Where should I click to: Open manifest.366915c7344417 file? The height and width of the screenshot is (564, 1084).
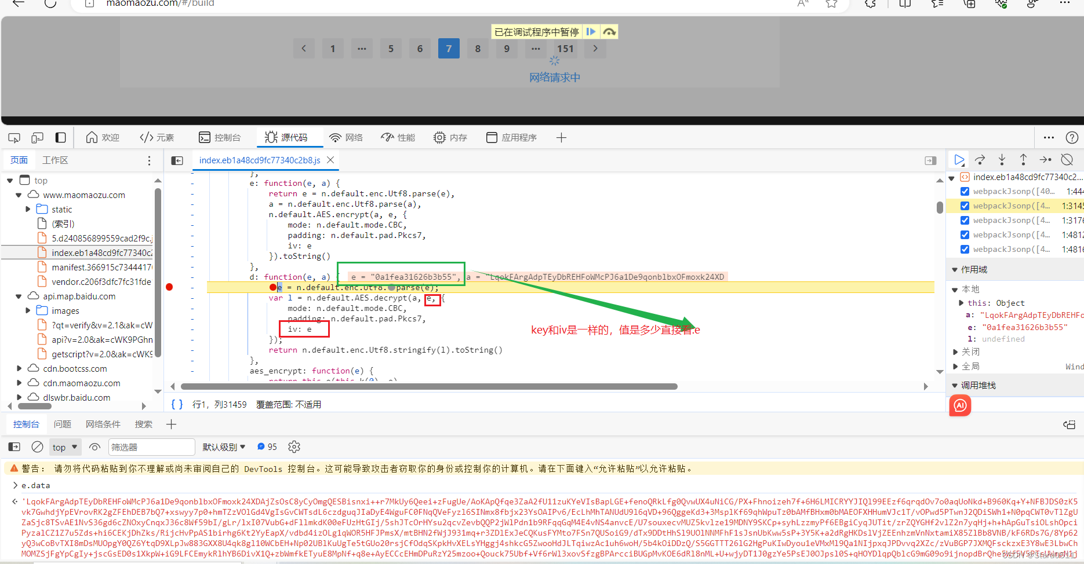(101, 268)
